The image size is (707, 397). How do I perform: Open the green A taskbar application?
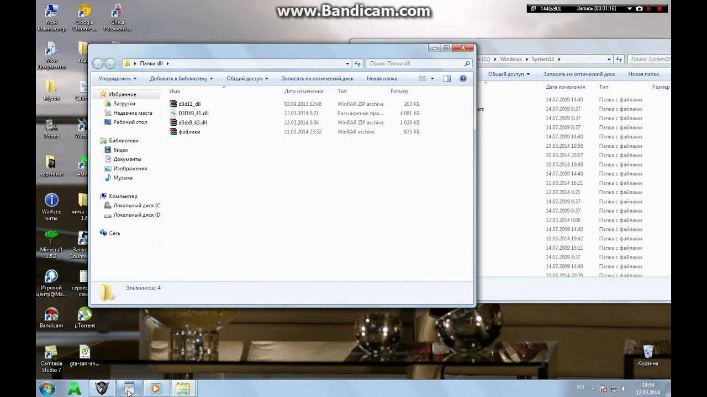point(75,388)
